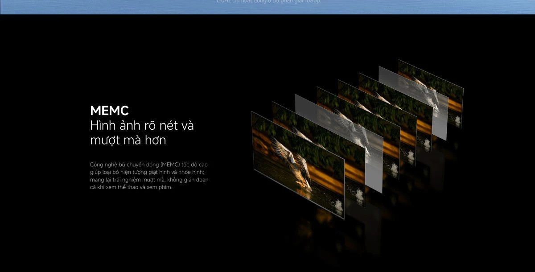The height and width of the screenshot is (272, 535).
Task: Click the text "cả khi xem thể thao và xem phim"
Action: (x=131, y=187)
